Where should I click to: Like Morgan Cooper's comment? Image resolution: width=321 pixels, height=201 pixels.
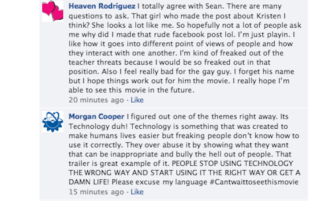tap(137, 192)
